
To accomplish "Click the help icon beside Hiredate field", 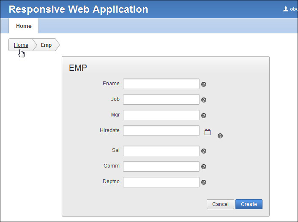I will [x=220, y=136].
